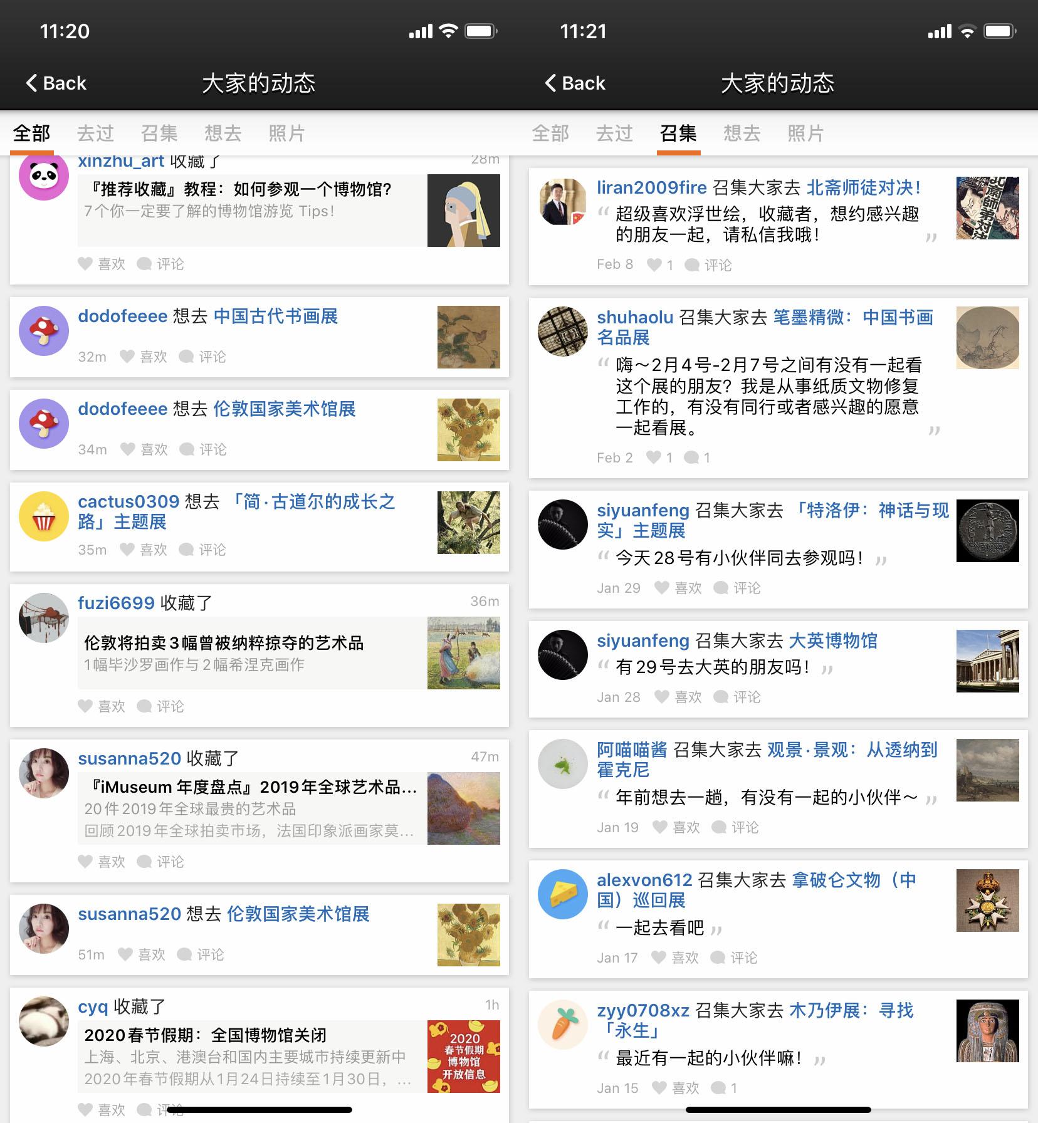Tap the battery icon on right screen
The width and height of the screenshot is (1038, 1123).
click(x=1000, y=31)
